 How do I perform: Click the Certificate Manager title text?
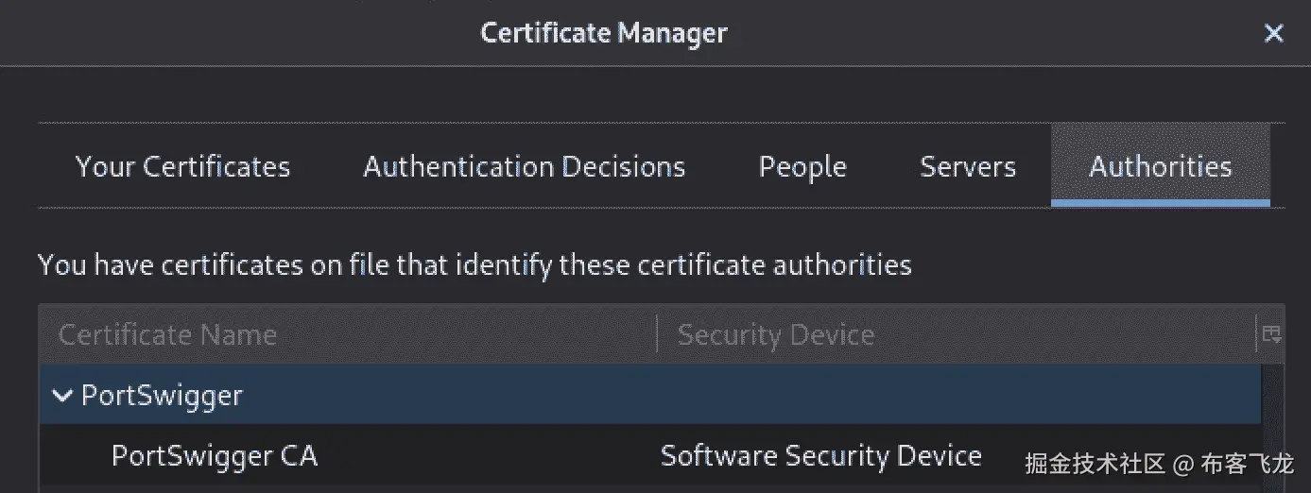tap(603, 34)
